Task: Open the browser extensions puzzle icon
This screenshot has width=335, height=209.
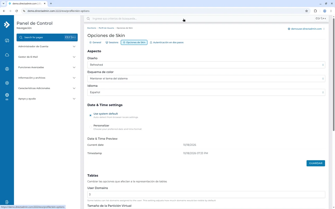Action: 315,11
